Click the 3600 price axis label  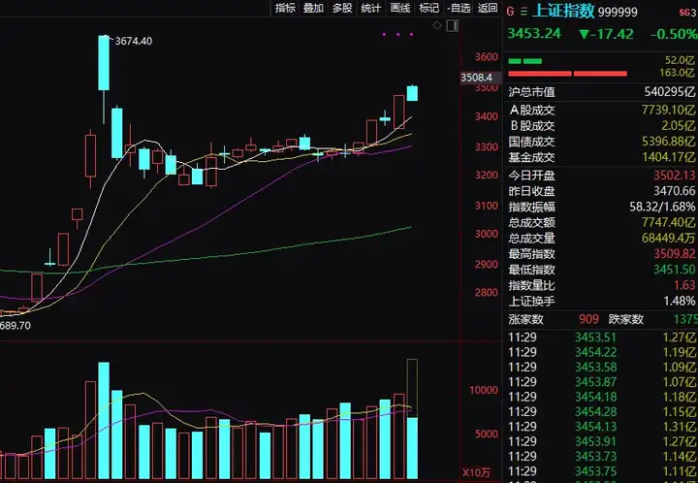point(486,57)
